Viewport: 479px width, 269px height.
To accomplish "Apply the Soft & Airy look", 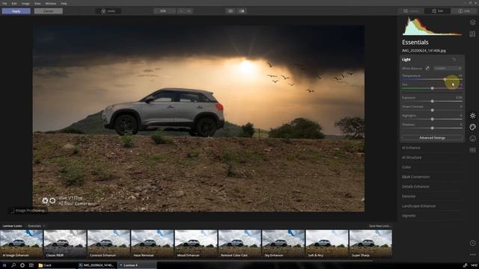I will [327, 244].
